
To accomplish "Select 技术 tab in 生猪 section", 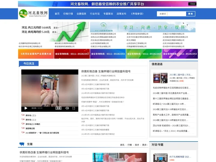I will click(137, 145).
